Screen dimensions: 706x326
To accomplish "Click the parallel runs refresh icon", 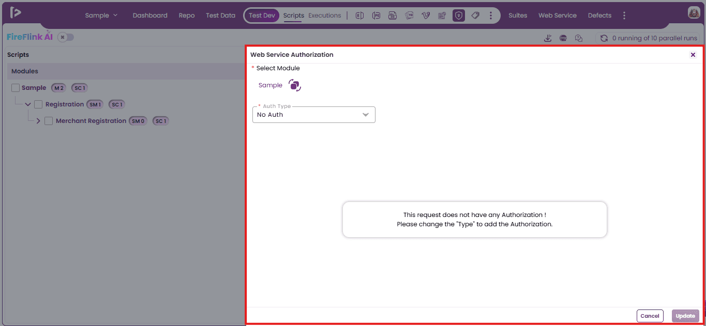I will click(x=604, y=38).
